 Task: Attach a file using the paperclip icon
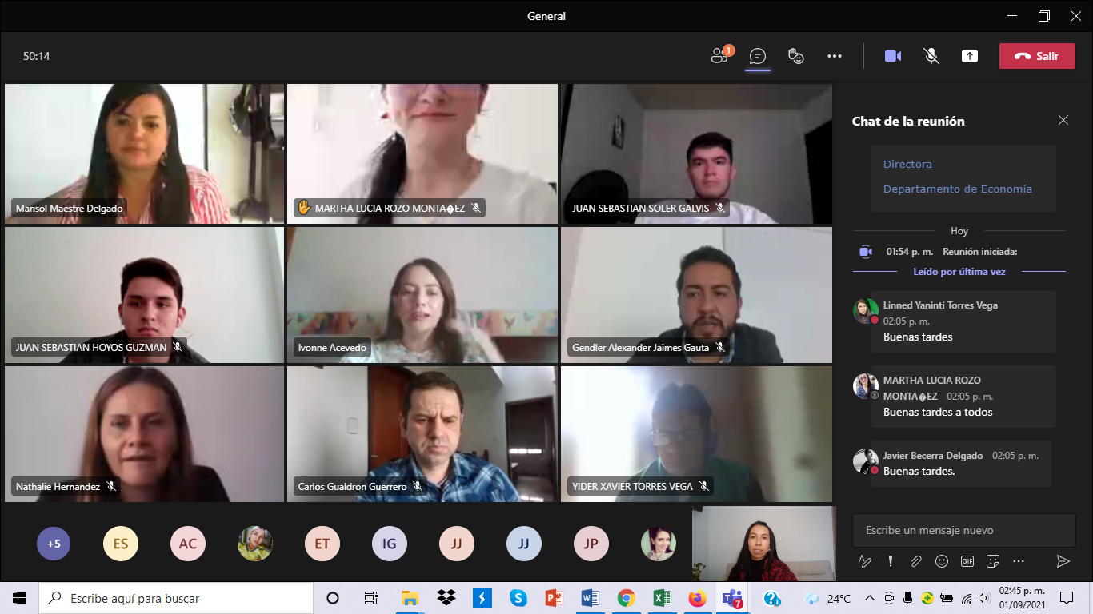(916, 561)
